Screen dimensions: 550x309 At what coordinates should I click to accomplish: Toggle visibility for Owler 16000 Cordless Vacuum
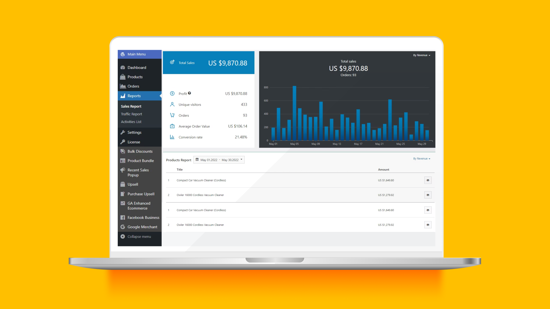[428, 195]
